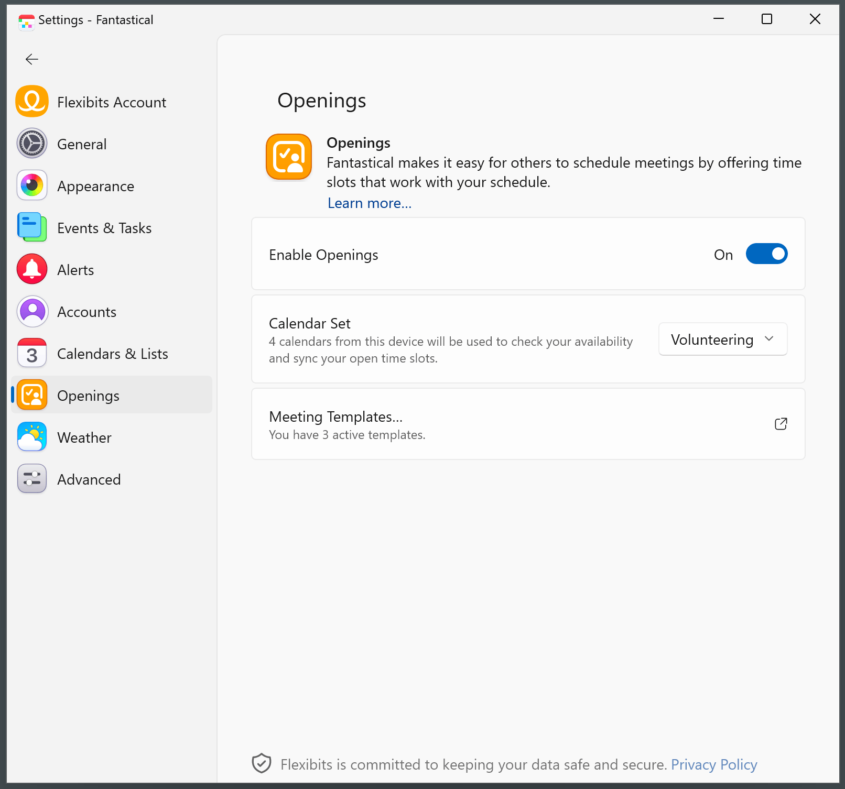Click the Appearance color wheel icon
This screenshot has width=845, height=789.
[32, 185]
